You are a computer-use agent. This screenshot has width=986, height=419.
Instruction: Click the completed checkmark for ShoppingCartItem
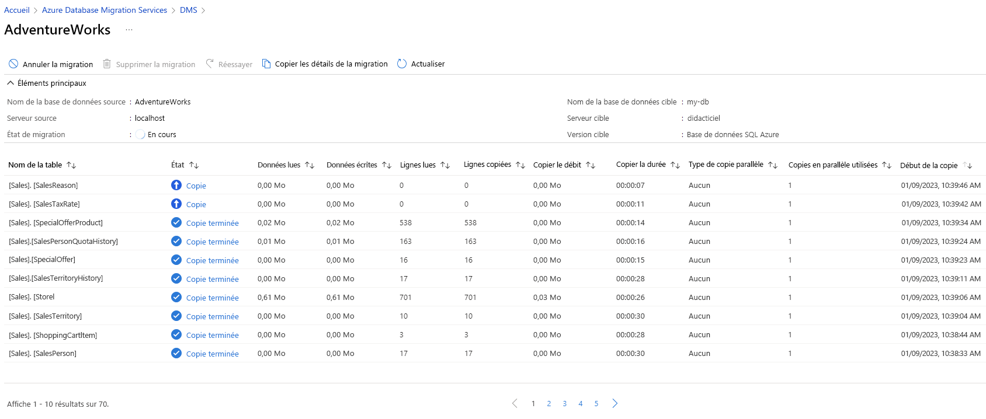coord(176,334)
